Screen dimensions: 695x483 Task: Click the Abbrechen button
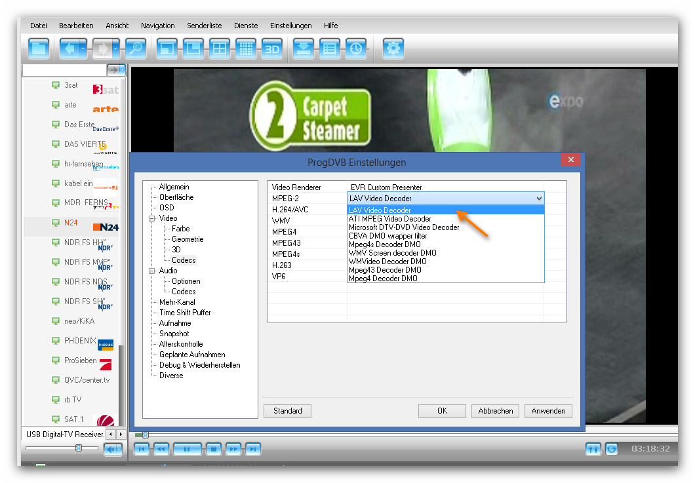(x=495, y=411)
